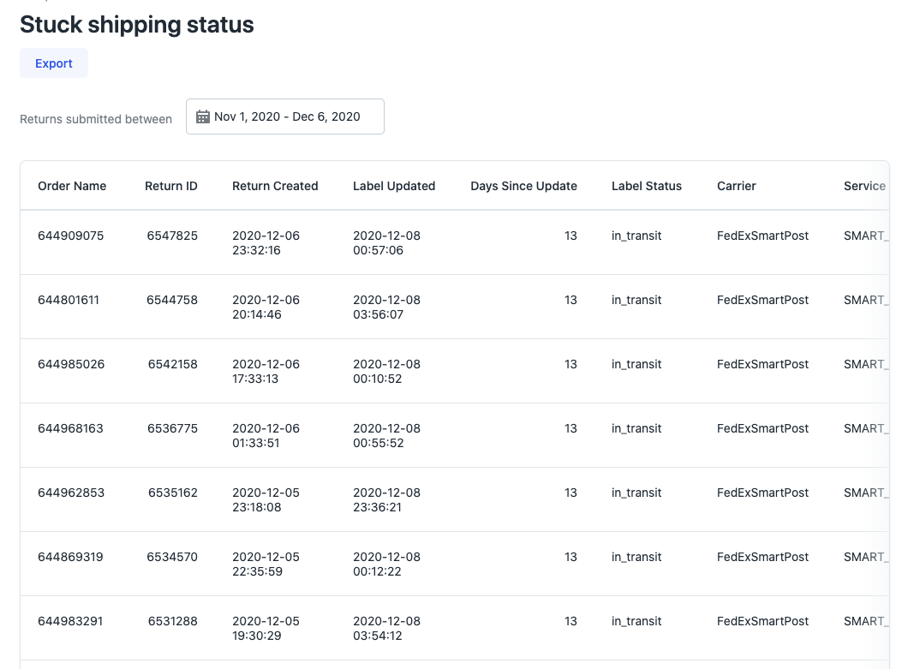Select order name 644985026
This screenshot has height=669, width=914.
click(71, 364)
